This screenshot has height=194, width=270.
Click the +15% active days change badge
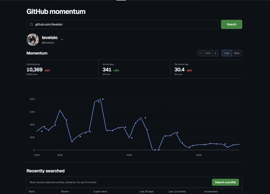point(116,70)
